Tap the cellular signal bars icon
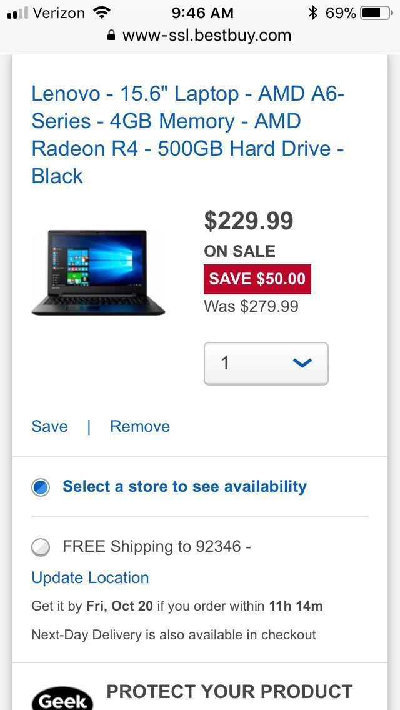The width and height of the screenshot is (400, 710). pos(17,13)
